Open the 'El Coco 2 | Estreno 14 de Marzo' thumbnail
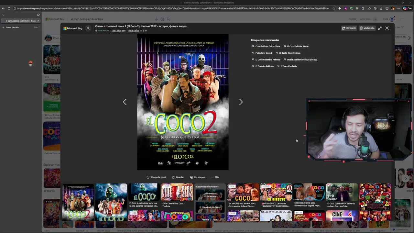Viewport: 414px width, 233px height. (342, 193)
